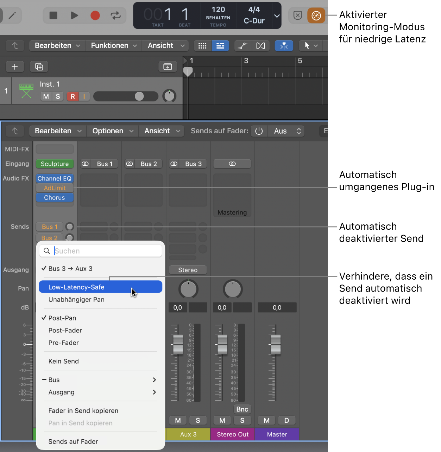This screenshot has height=452, width=441.
Task: Mute the Inst. 1 track
Action: click(x=46, y=96)
